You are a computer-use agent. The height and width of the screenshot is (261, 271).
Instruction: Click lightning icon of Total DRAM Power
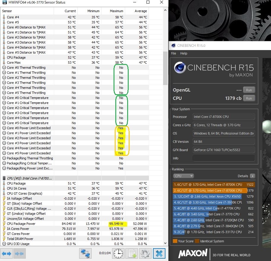click(4, 239)
